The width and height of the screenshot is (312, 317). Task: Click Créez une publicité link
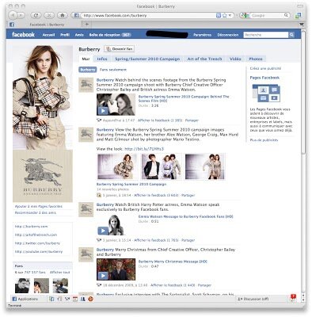[265, 68]
